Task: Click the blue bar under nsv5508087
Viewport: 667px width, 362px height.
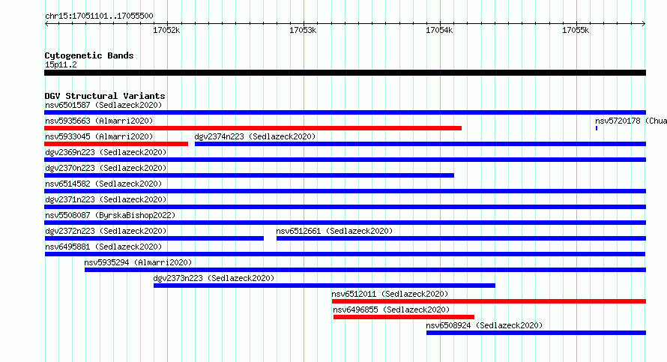Action: (x=345, y=223)
